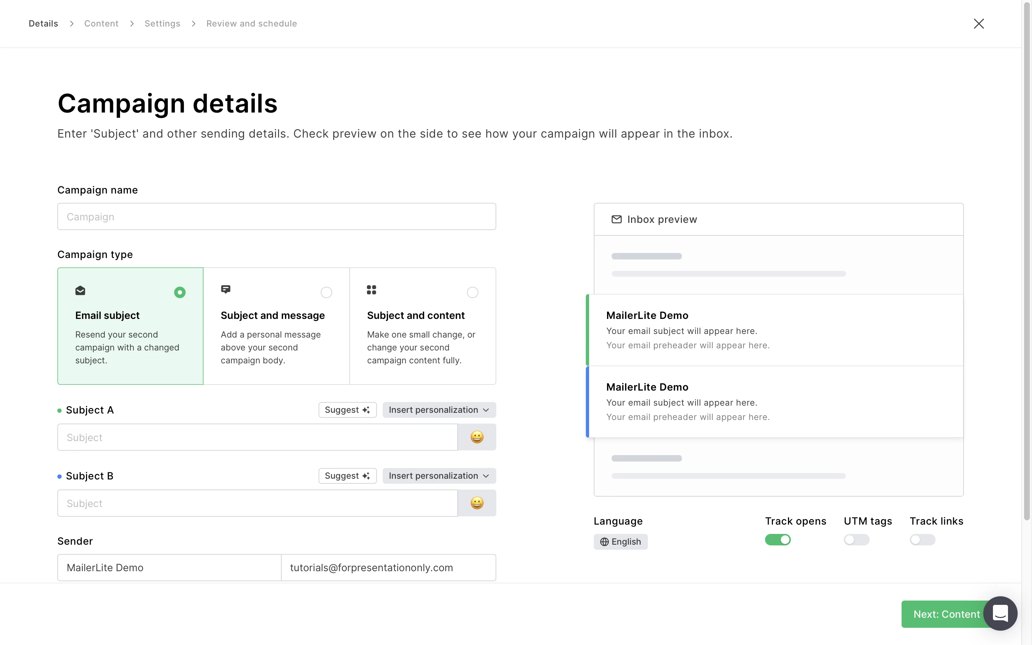Click the Inbox preview envelope icon

[616, 219]
